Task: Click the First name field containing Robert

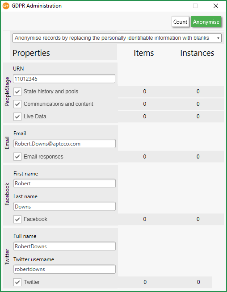Action: [x=64, y=184]
